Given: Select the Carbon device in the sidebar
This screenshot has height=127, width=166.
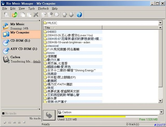Looking at the screenshot, I should click(21, 59).
